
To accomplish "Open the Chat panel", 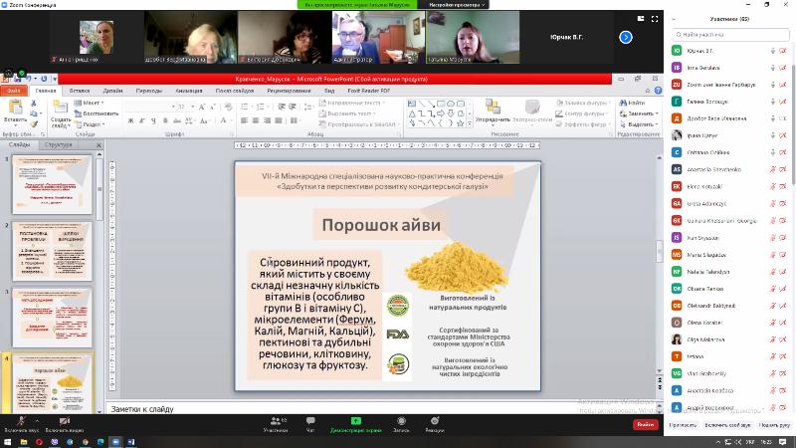I will click(x=310, y=422).
